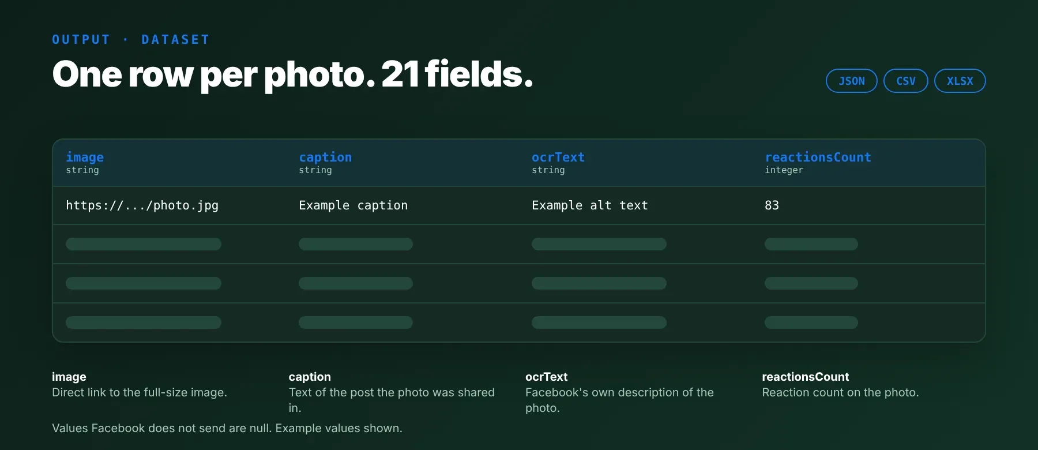
Task: Select the bold 'reactionsCount' field name below table
Action: 805,377
